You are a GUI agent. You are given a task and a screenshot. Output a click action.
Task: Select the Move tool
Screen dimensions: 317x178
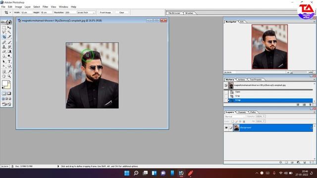coord(9,28)
